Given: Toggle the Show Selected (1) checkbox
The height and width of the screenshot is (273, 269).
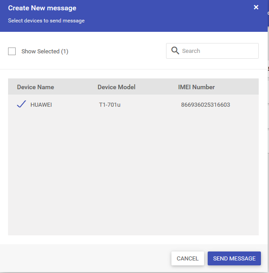Looking at the screenshot, I should 12,52.
